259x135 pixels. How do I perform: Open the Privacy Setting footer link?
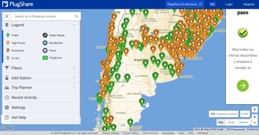click(110, 133)
